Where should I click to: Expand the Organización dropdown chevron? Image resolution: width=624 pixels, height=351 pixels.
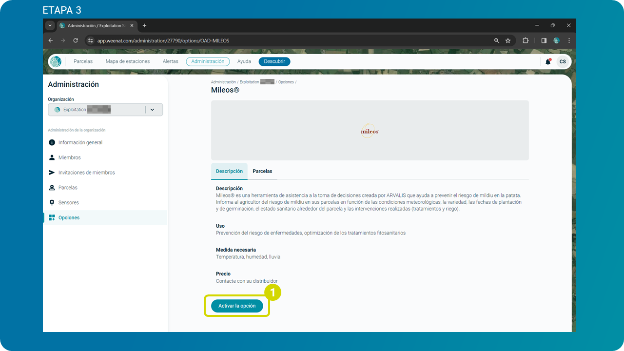[153, 110]
